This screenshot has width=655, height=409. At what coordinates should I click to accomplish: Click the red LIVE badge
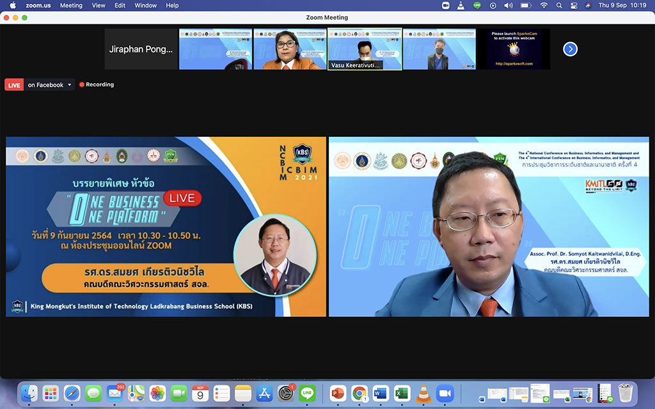tap(14, 85)
